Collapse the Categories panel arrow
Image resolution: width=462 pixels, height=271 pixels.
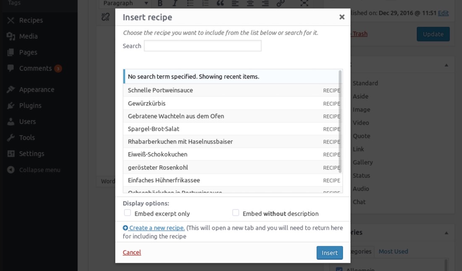tap(446, 233)
